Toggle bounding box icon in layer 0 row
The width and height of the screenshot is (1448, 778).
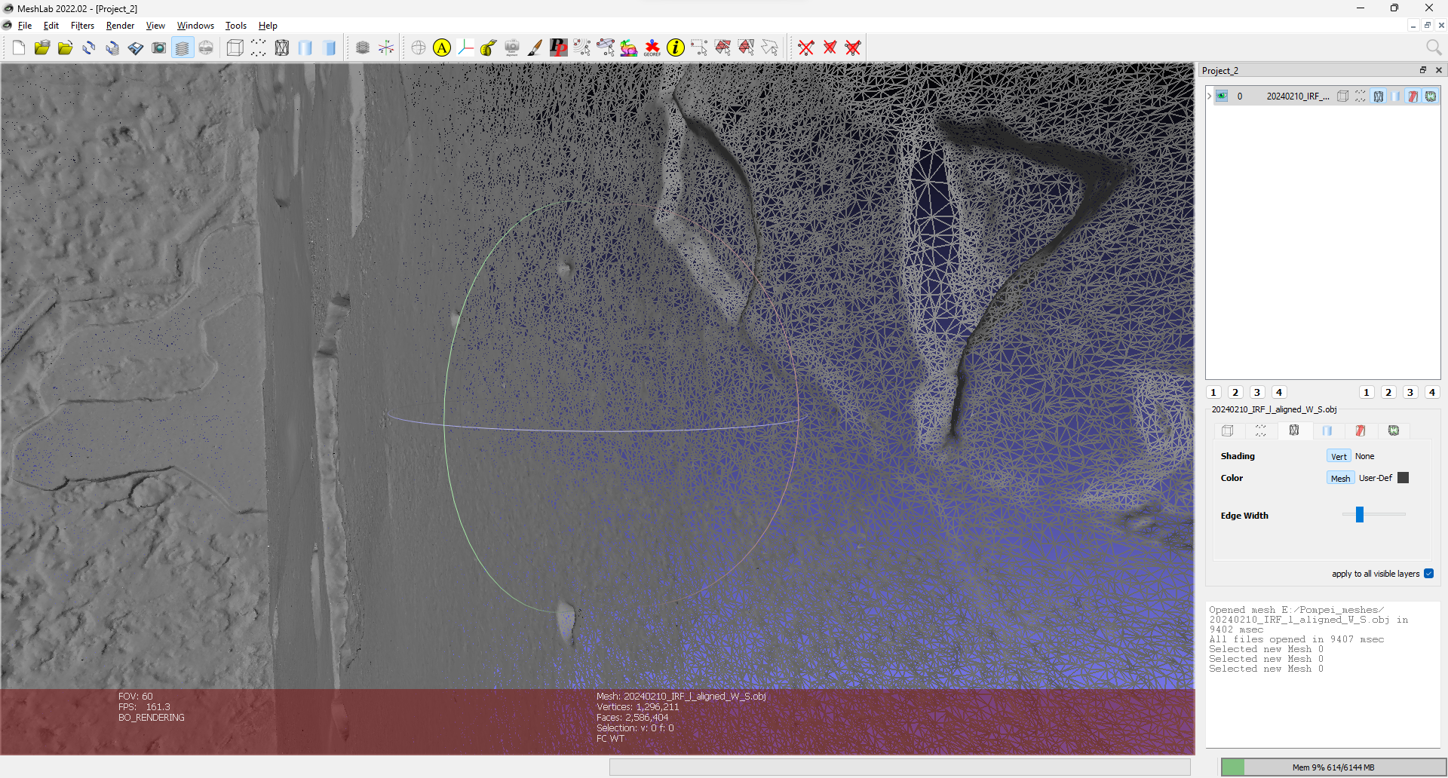1343,96
